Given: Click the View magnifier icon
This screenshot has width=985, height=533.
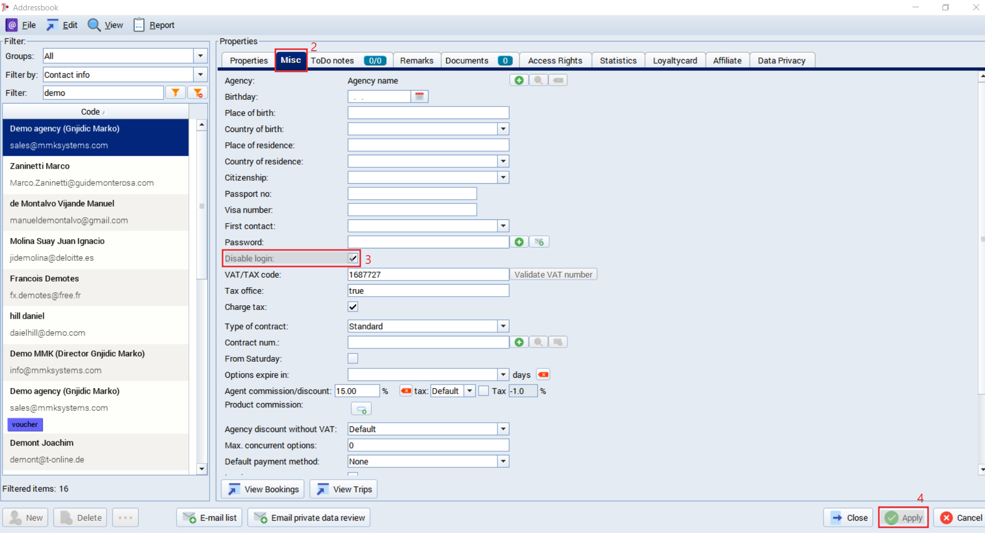Looking at the screenshot, I should point(94,25).
